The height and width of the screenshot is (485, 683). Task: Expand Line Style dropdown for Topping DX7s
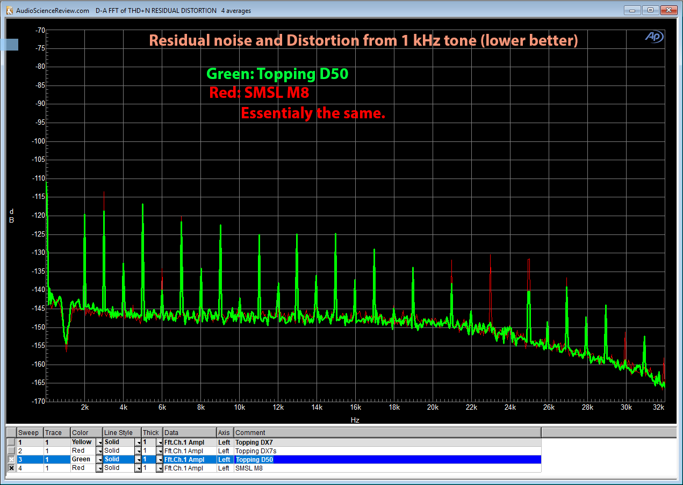[x=138, y=451]
